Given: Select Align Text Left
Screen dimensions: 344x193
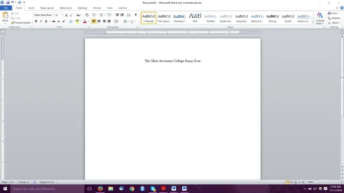Looking at the screenshot, I should pyautogui.click(x=94, y=21).
